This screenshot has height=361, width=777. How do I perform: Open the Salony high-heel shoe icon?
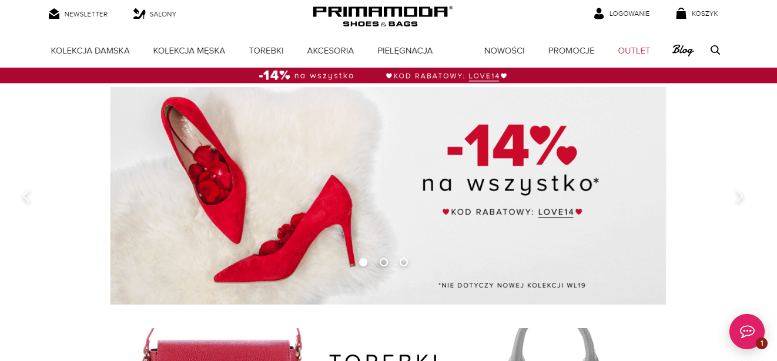(139, 14)
